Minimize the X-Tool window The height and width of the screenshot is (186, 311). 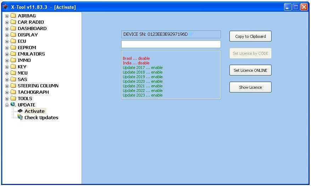288,7
